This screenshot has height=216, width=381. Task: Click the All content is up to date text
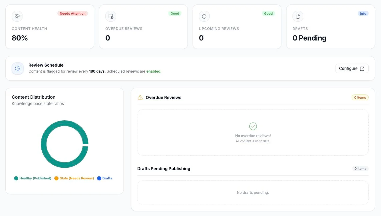point(253,141)
